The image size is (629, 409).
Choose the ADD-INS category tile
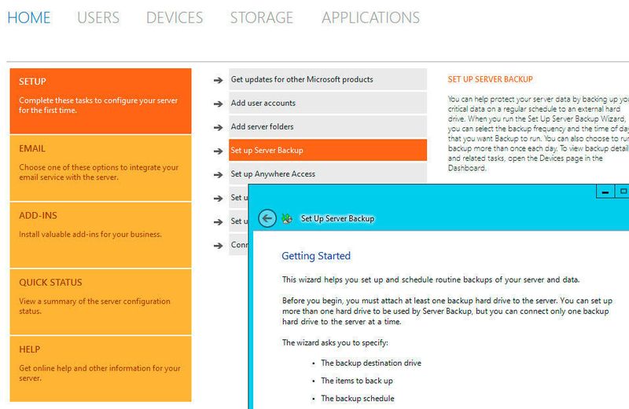point(101,235)
